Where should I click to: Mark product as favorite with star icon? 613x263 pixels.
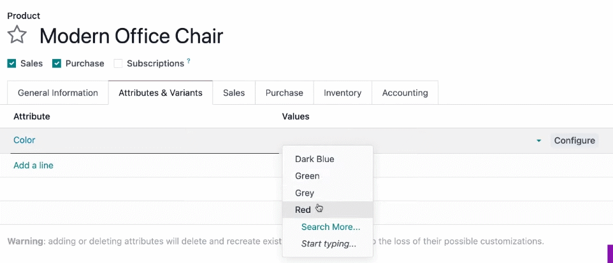pyautogui.click(x=17, y=35)
